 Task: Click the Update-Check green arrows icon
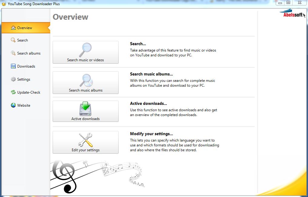pyautogui.click(x=13, y=92)
